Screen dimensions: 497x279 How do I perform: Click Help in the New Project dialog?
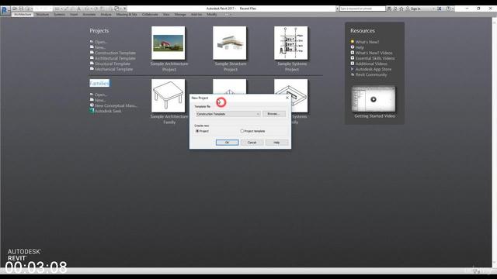click(276, 143)
